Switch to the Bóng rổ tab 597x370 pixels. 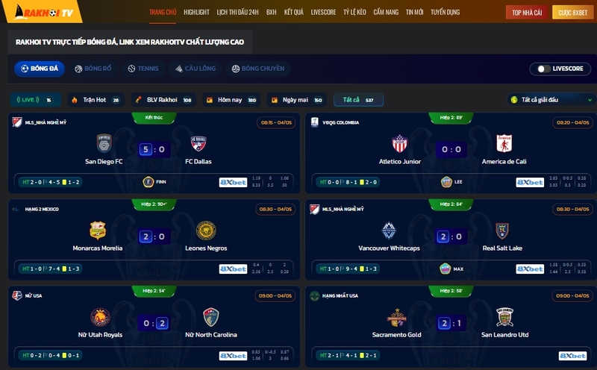pyautogui.click(x=93, y=69)
